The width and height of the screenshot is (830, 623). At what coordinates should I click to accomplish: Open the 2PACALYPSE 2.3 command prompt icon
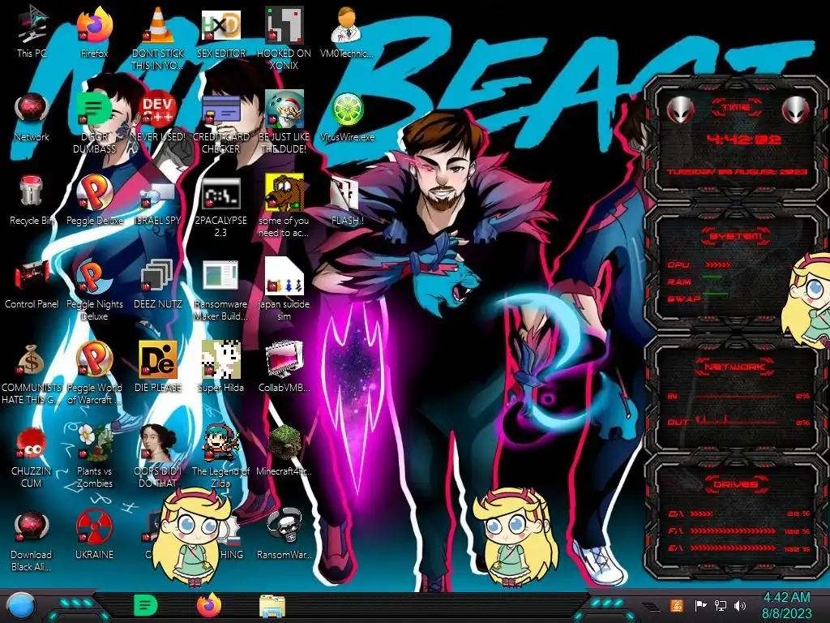(x=221, y=193)
